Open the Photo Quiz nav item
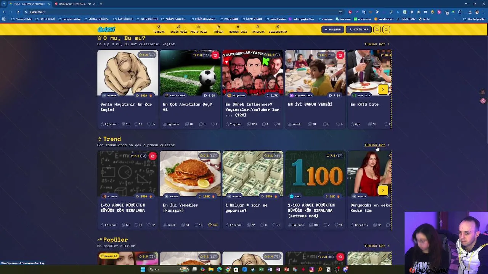Viewport: 488px width, 274px height. 198,30
